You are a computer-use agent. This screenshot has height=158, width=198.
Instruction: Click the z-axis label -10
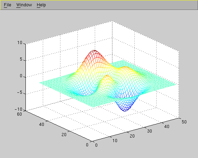tap(18, 109)
